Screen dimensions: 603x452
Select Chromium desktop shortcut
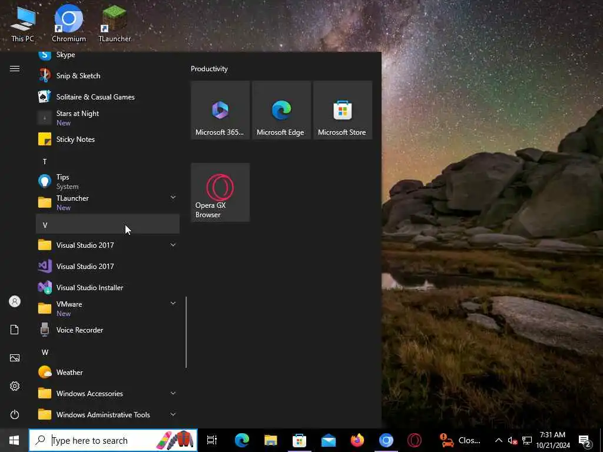69,24
